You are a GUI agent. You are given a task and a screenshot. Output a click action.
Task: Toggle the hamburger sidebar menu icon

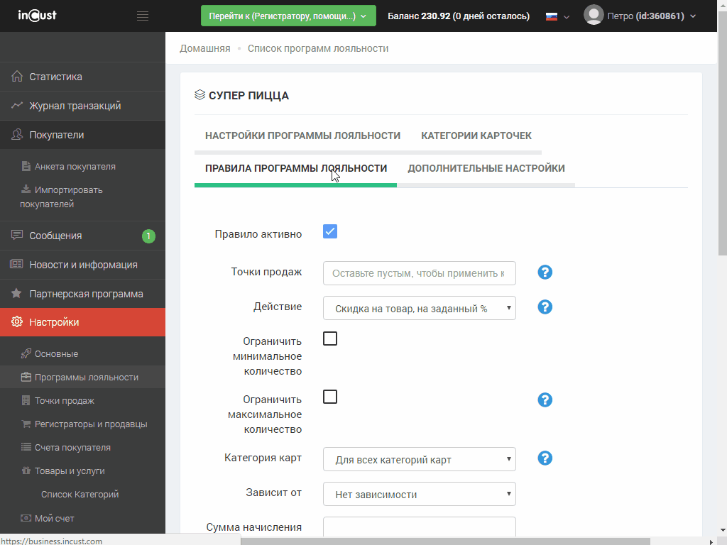point(143,16)
